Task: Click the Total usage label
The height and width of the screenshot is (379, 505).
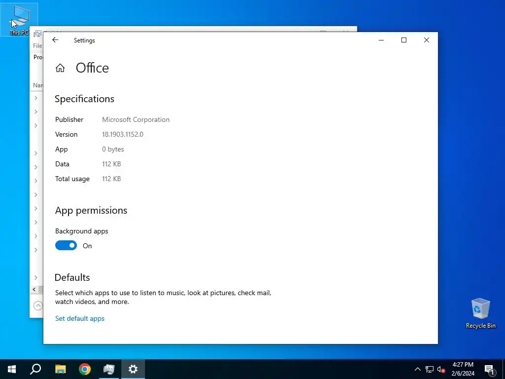Action: pos(72,179)
